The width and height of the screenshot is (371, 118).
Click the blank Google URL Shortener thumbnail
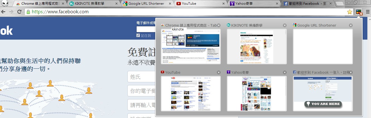coord(323,47)
